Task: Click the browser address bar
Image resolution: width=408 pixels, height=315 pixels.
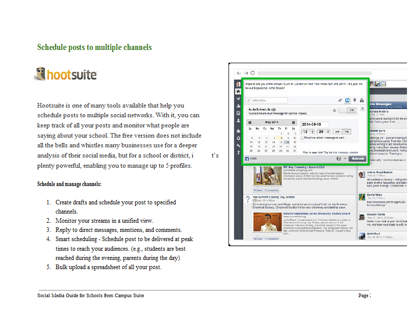Action: tap(315, 73)
